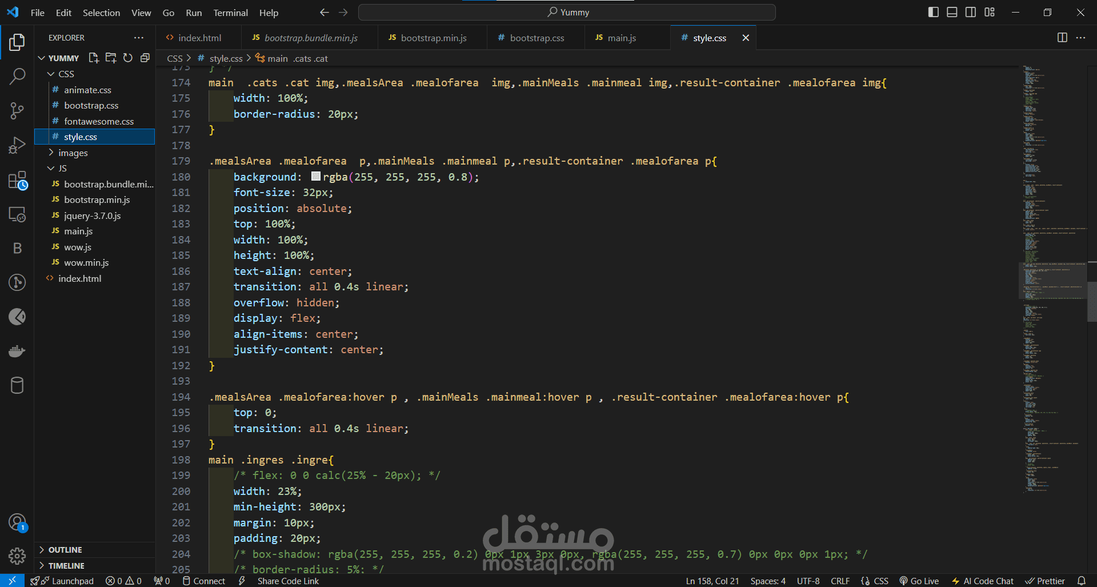
Task: Open rgba color swatch on line 180
Action: (316, 177)
